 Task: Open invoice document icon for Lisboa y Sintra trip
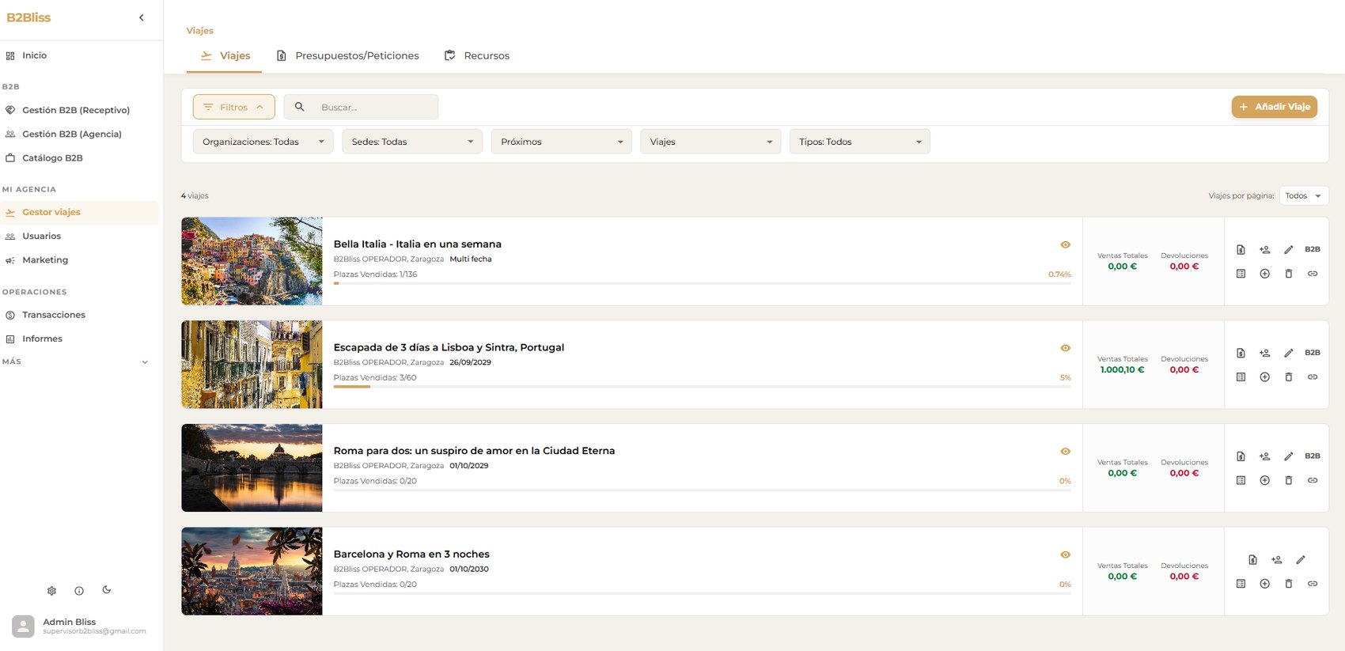(1241, 353)
